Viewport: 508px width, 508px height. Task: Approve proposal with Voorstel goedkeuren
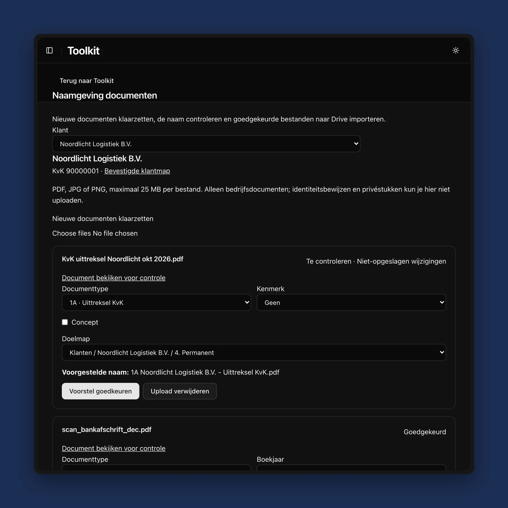pos(100,391)
